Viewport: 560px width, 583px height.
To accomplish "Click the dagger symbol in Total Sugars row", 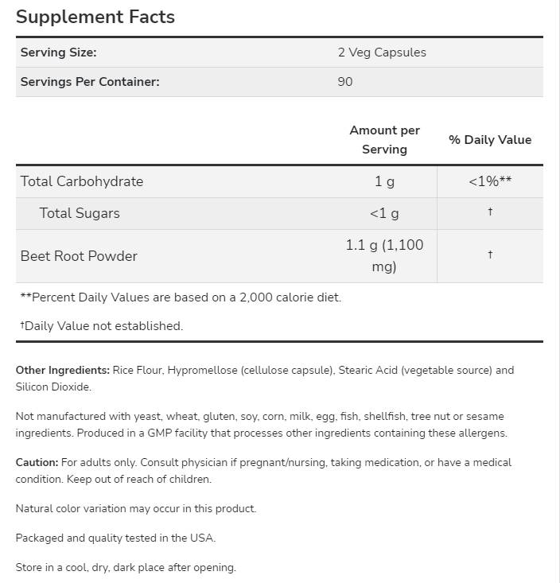I will tap(490, 212).
